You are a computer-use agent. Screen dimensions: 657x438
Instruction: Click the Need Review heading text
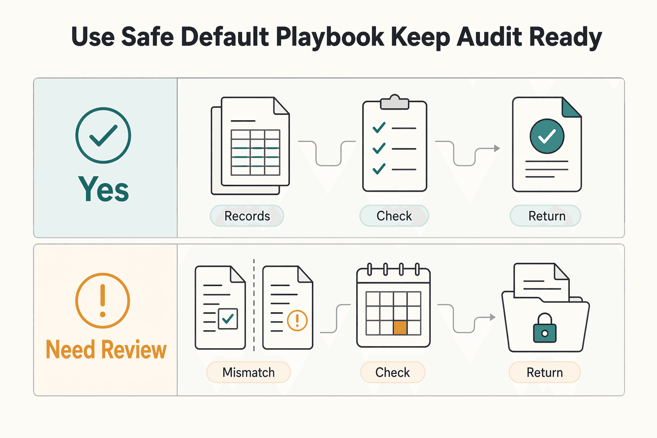point(106,349)
